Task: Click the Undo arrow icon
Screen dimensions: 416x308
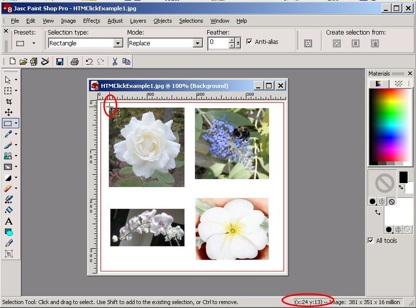Action: click(x=89, y=62)
